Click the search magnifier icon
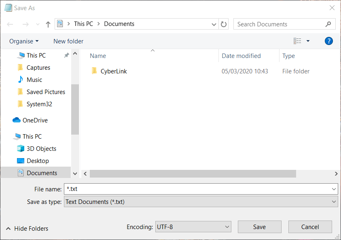The height and width of the screenshot is (240, 341). point(328,24)
